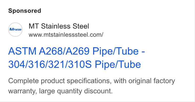Open the MT Stainless Steel advertiser name
The image size is (195, 102).
coord(59,26)
